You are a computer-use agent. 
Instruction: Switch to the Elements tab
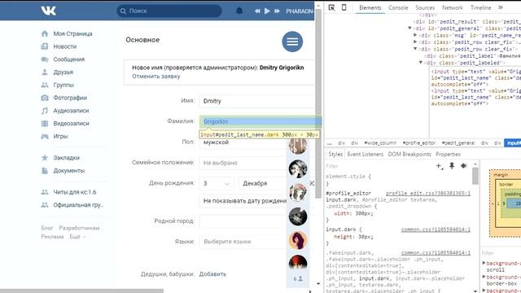click(370, 7)
